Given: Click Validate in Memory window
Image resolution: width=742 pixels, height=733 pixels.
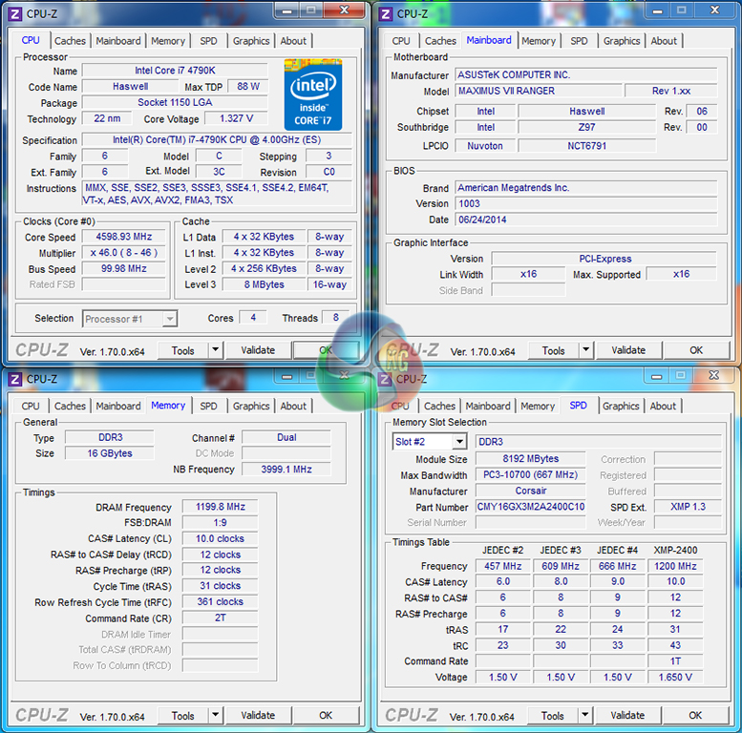Looking at the screenshot, I should click(x=258, y=716).
